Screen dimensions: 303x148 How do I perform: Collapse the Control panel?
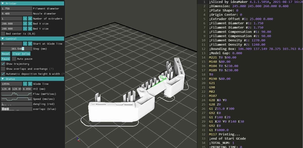(2, 38)
